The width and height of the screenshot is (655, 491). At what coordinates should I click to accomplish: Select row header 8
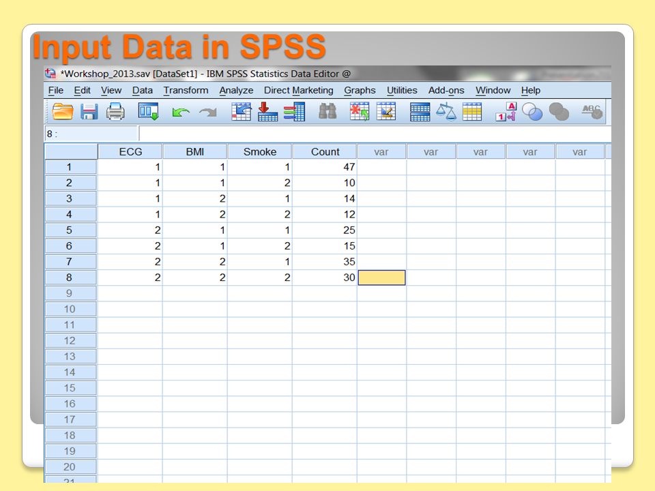point(70,278)
